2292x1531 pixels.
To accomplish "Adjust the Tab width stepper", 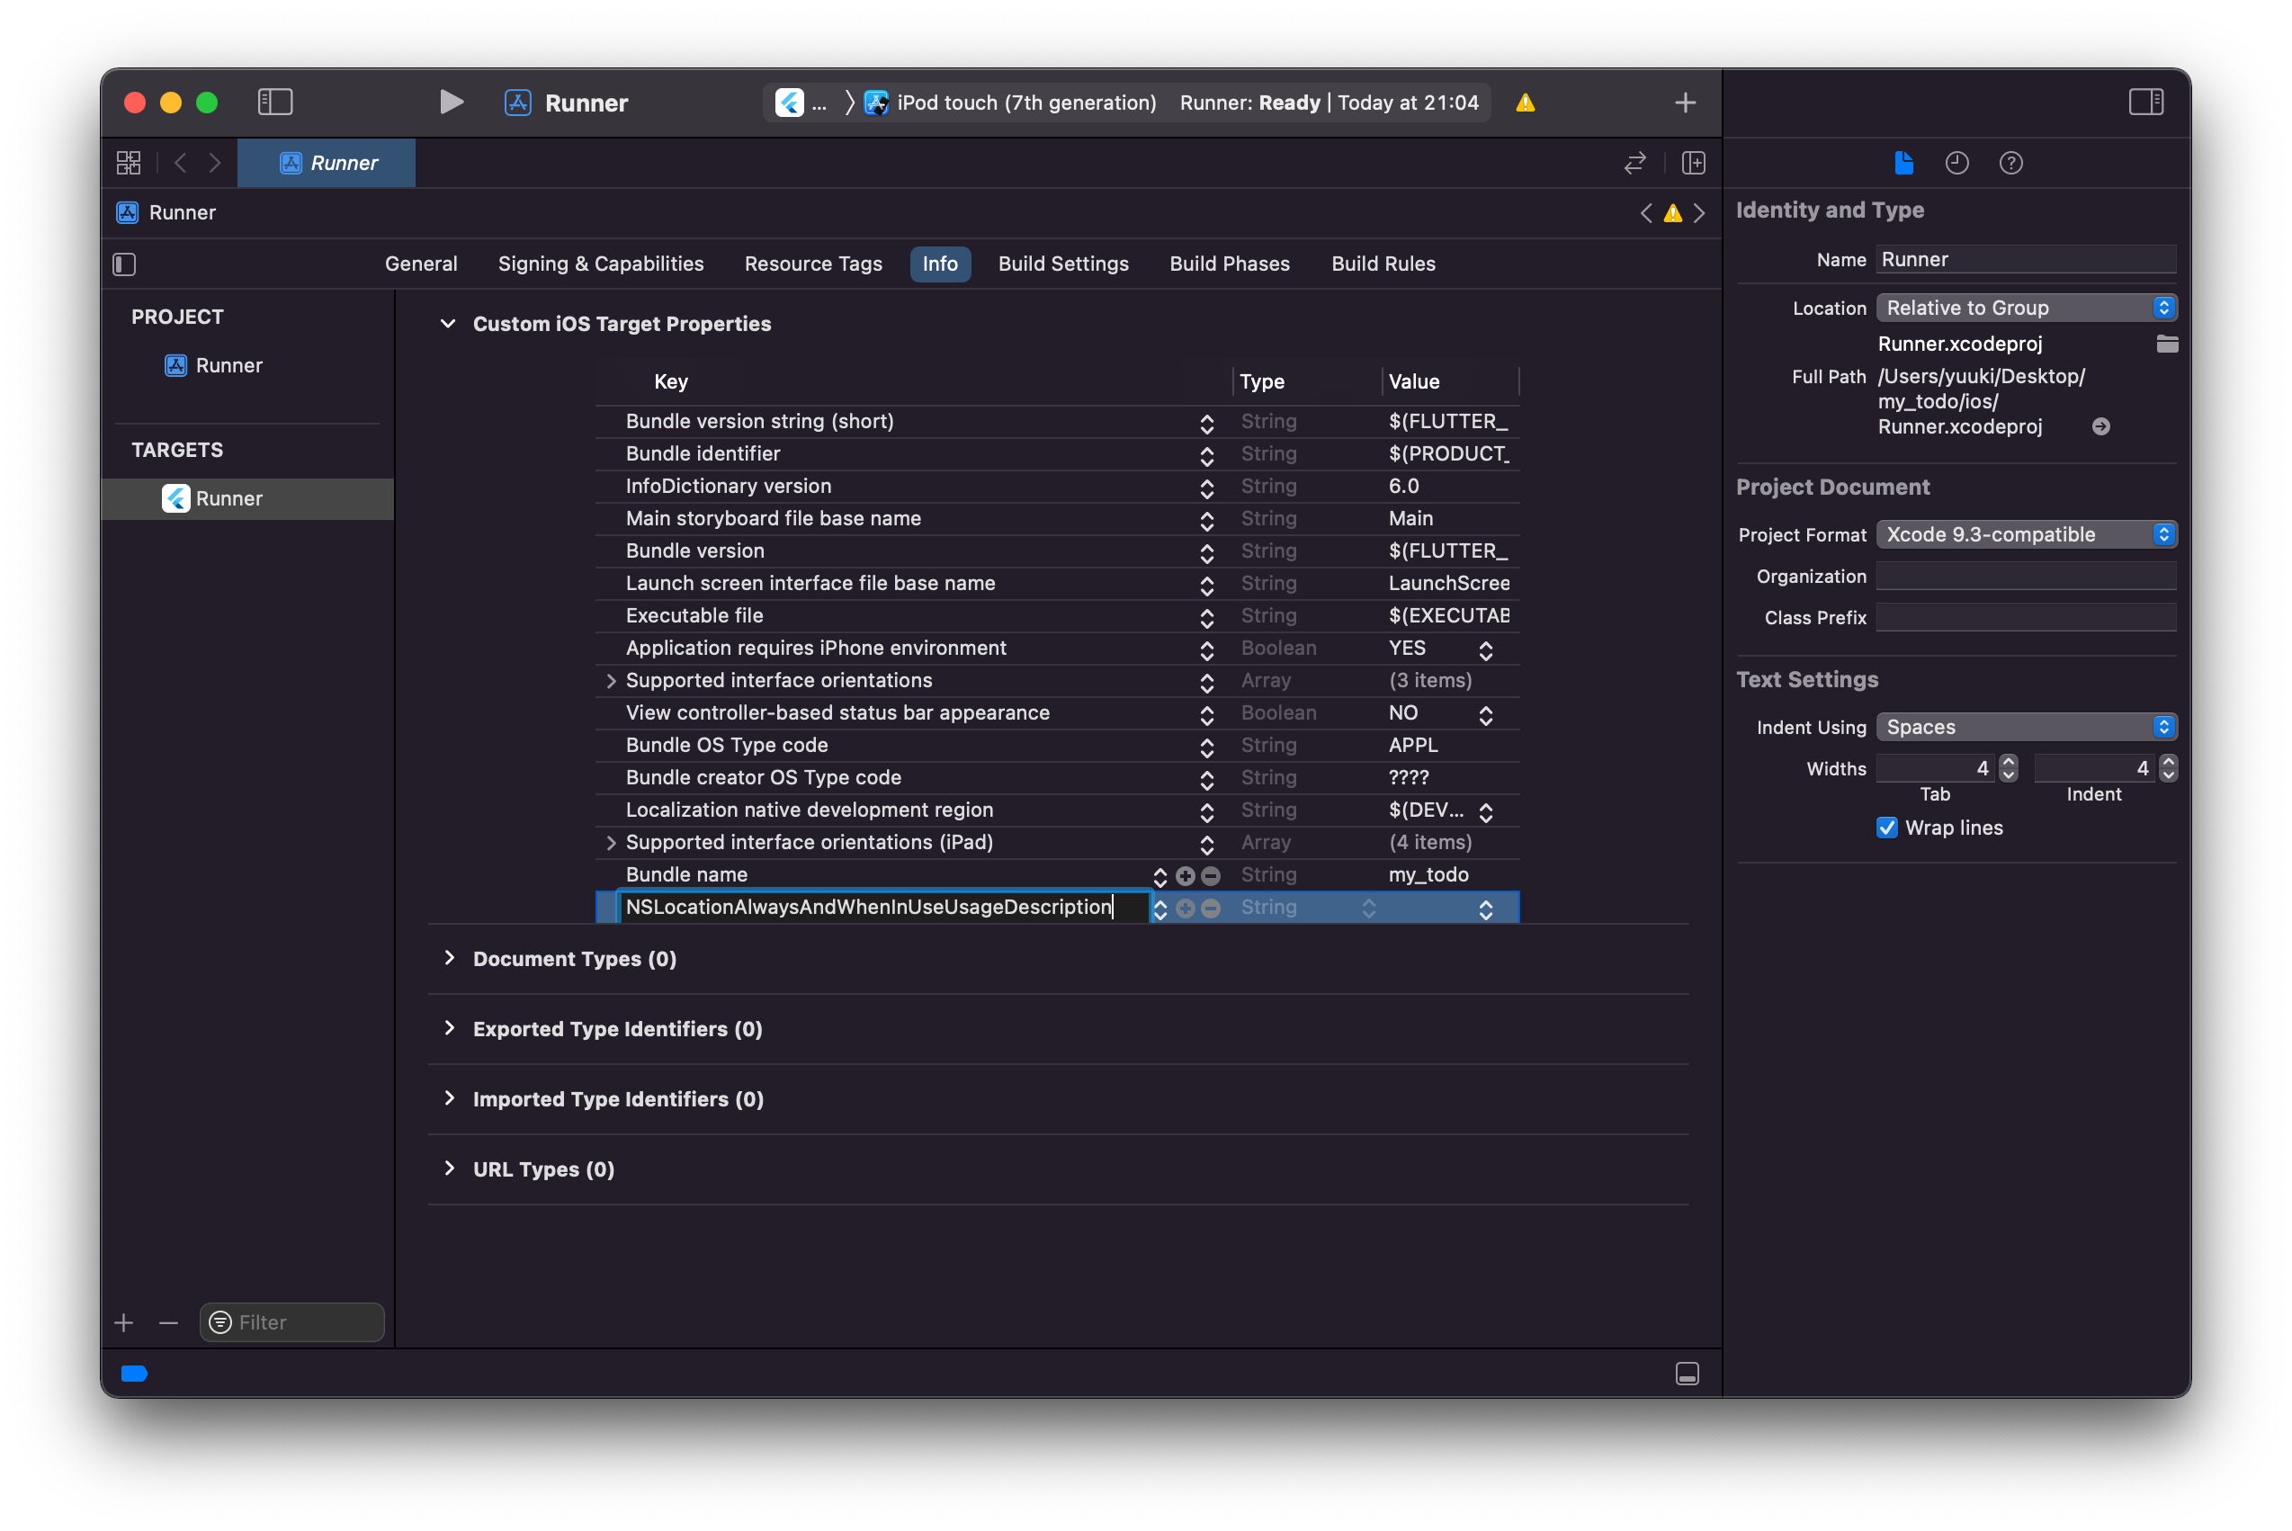I will [x=2008, y=768].
